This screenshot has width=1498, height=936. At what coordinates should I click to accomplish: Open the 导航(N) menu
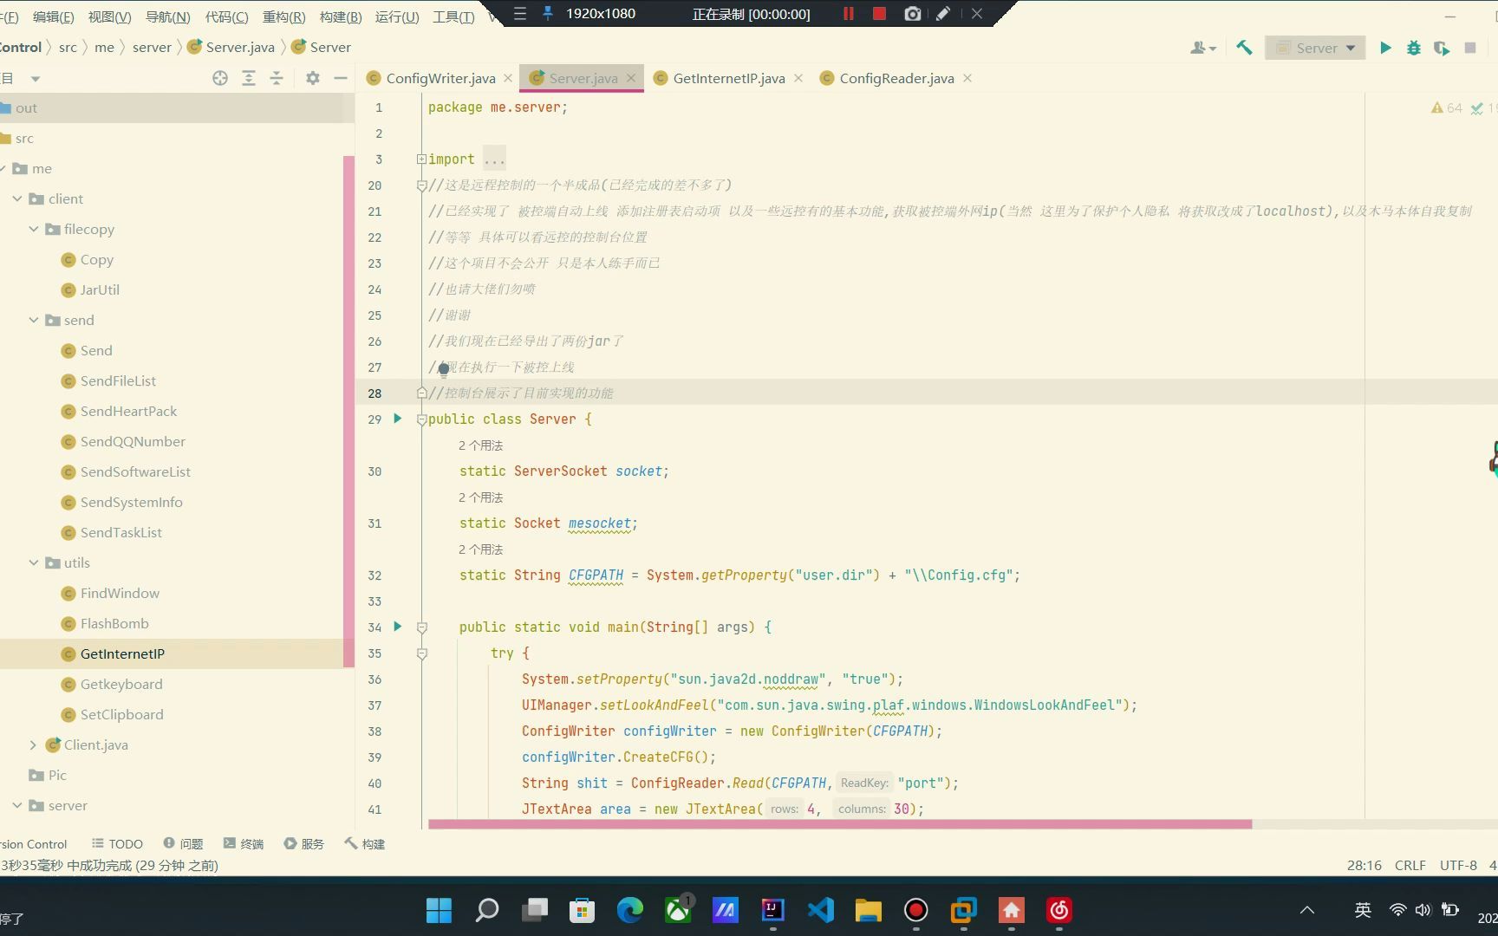click(167, 16)
